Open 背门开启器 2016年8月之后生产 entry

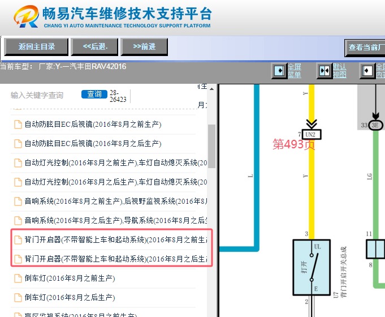coord(116,259)
